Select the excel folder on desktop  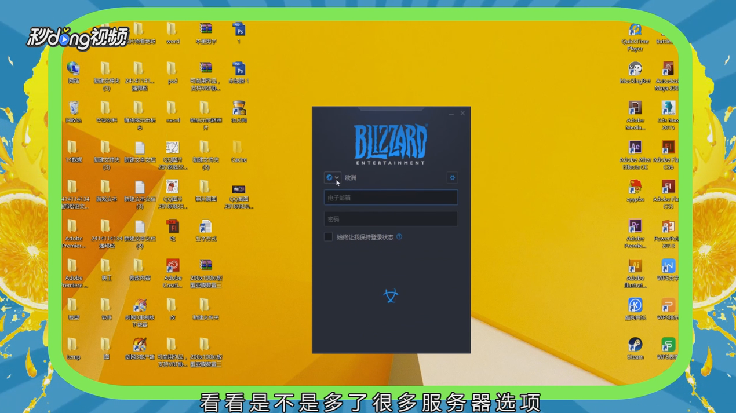pos(172,112)
